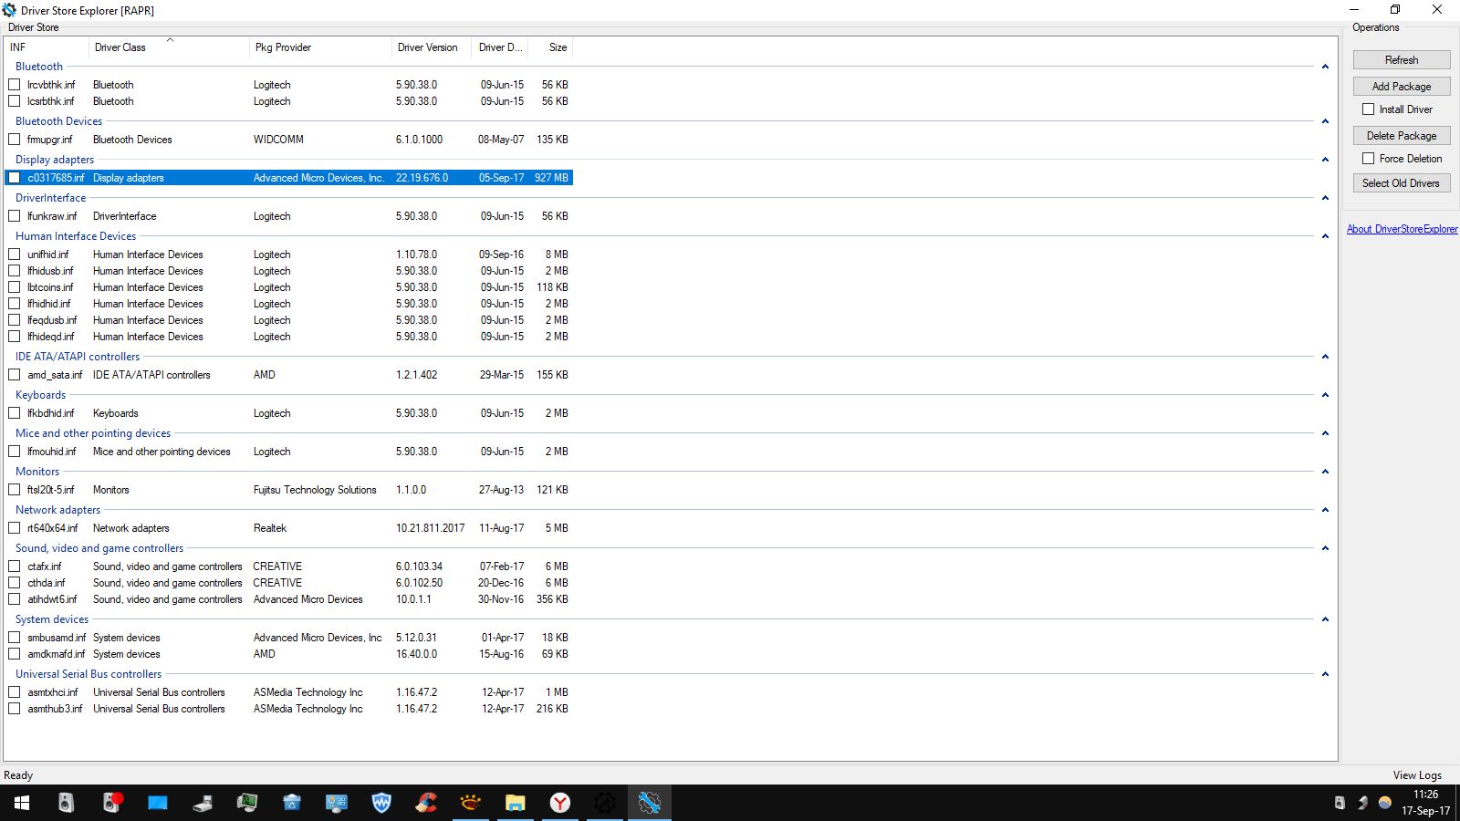Image resolution: width=1460 pixels, height=821 pixels.
Task: Open the speaker app with red dot
Action: (111, 803)
